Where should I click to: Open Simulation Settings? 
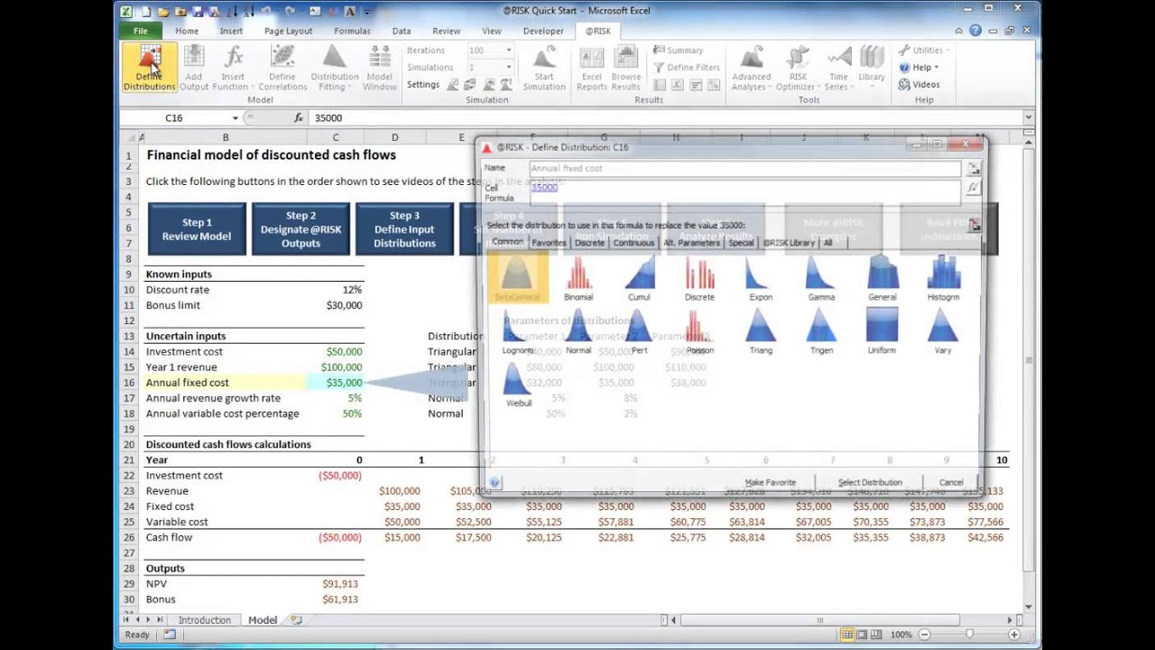tap(423, 85)
